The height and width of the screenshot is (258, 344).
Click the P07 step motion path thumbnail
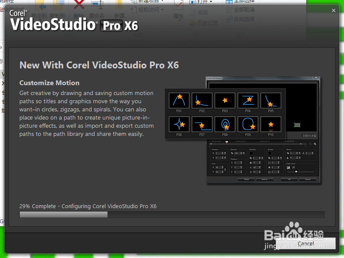pos(202,124)
